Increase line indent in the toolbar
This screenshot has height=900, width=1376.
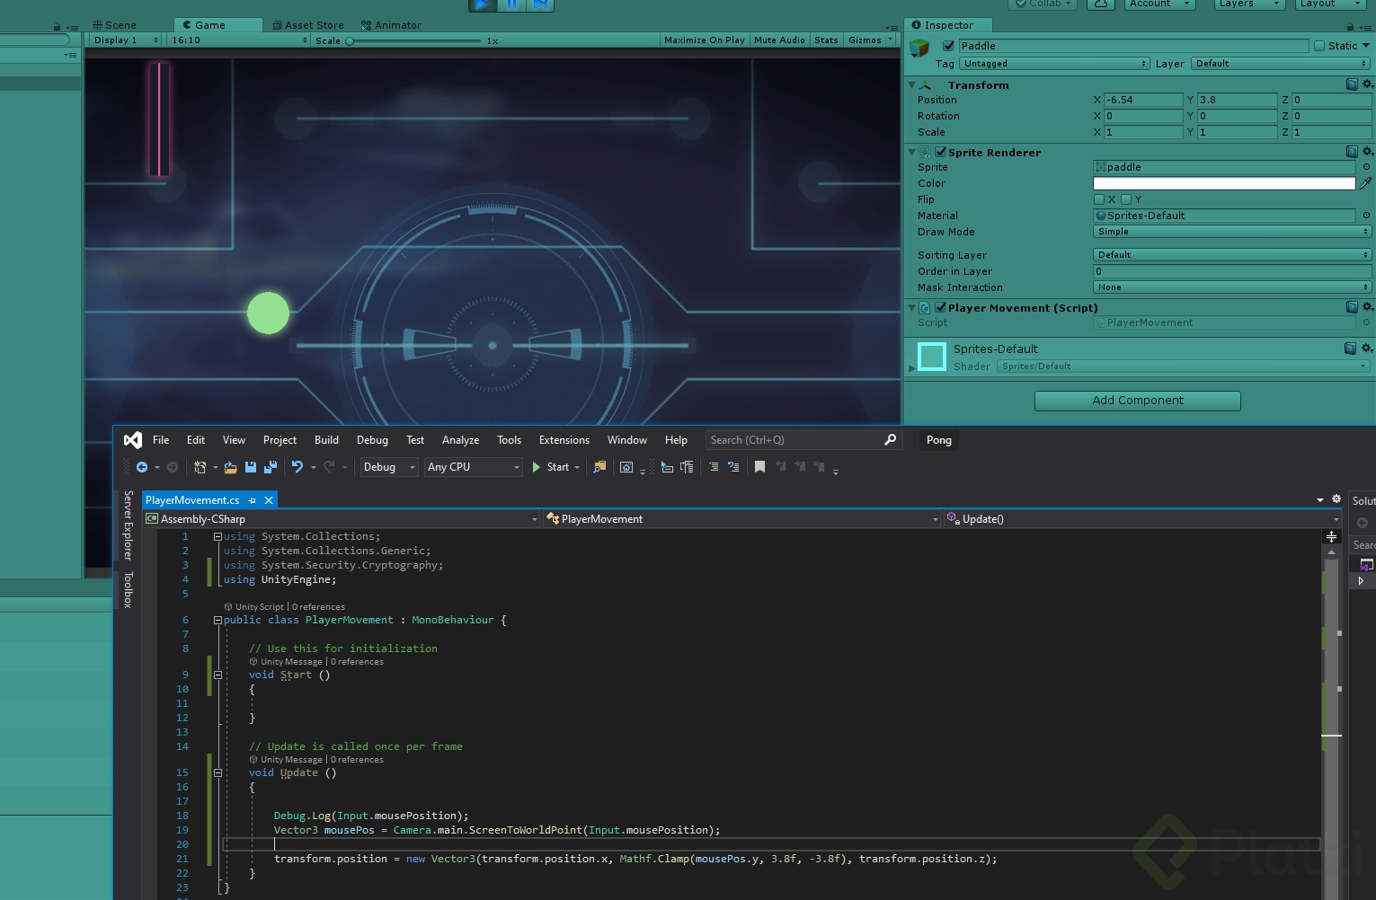[x=733, y=467]
